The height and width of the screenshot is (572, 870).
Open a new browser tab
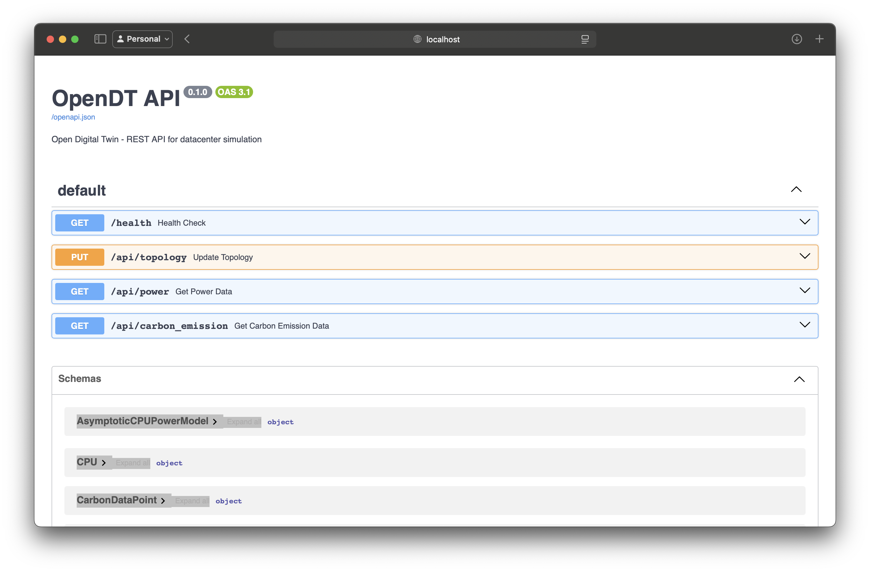(820, 39)
